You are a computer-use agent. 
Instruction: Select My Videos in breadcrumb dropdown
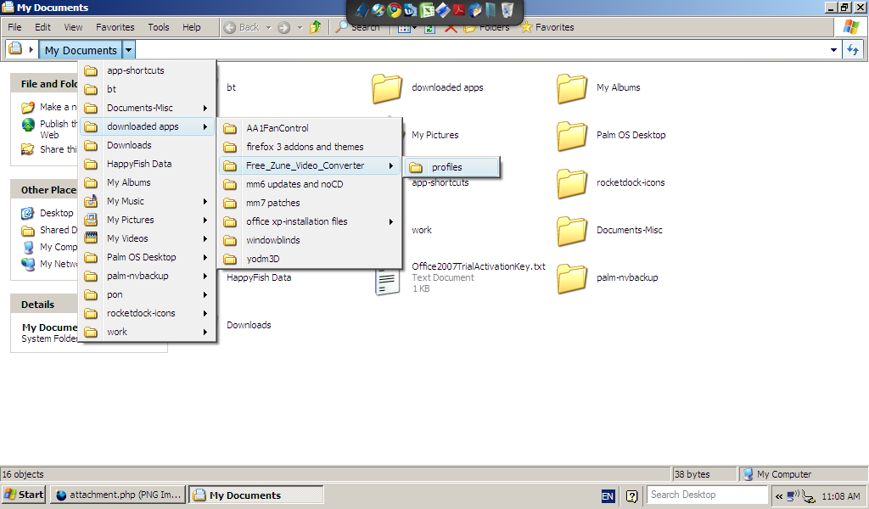147,238
